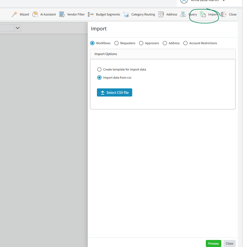Viewport: 243px width, 247px height.
Task: Open the Address map pin icon
Action: coord(161,14)
